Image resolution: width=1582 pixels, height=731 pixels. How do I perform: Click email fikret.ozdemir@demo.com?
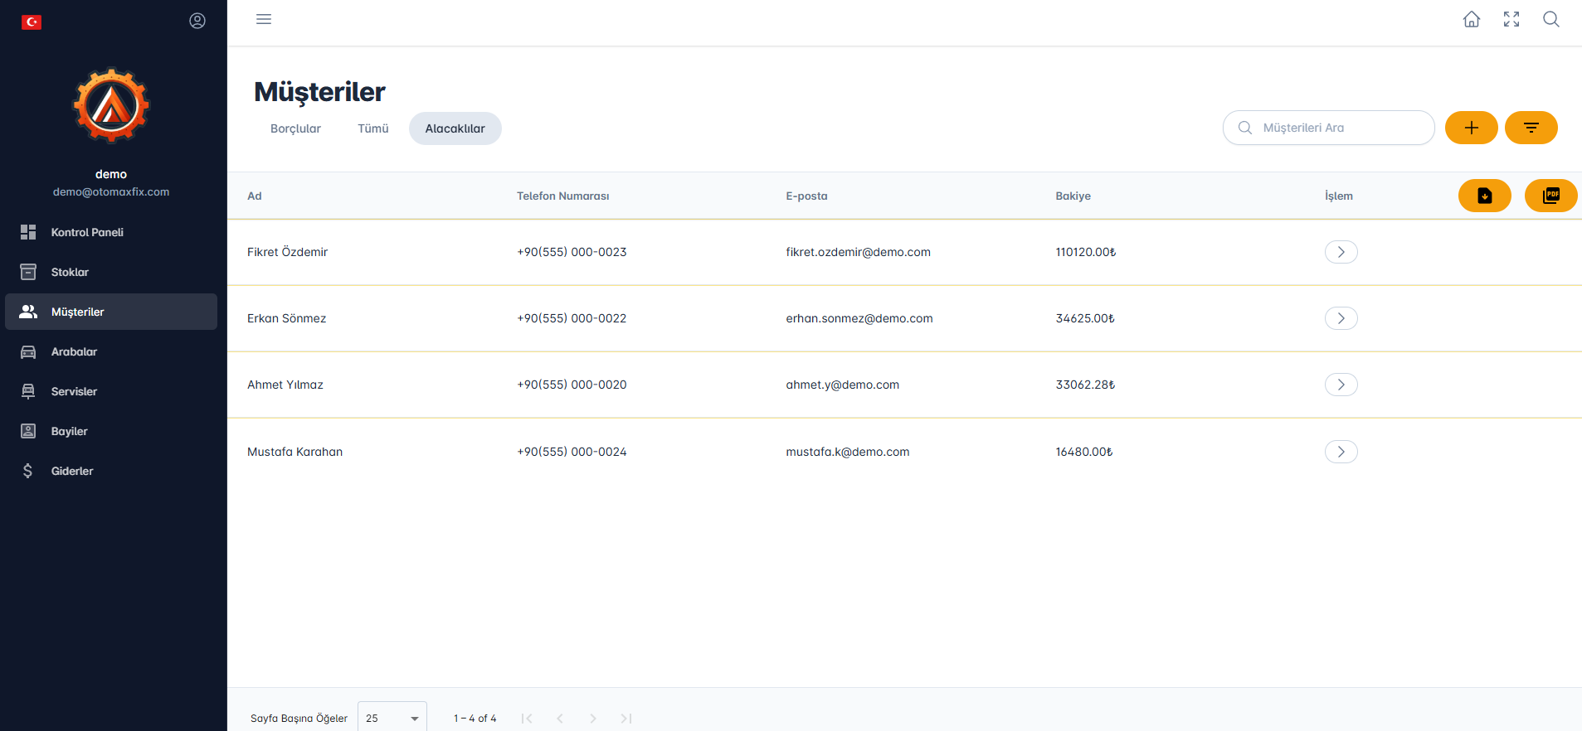(x=859, y=252)
